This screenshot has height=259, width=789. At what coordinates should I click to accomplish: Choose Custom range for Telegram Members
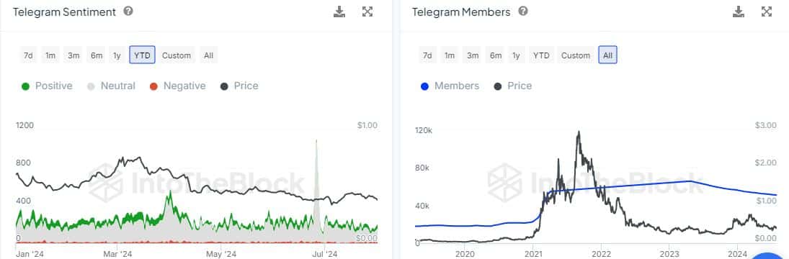(x=576, y=55)
